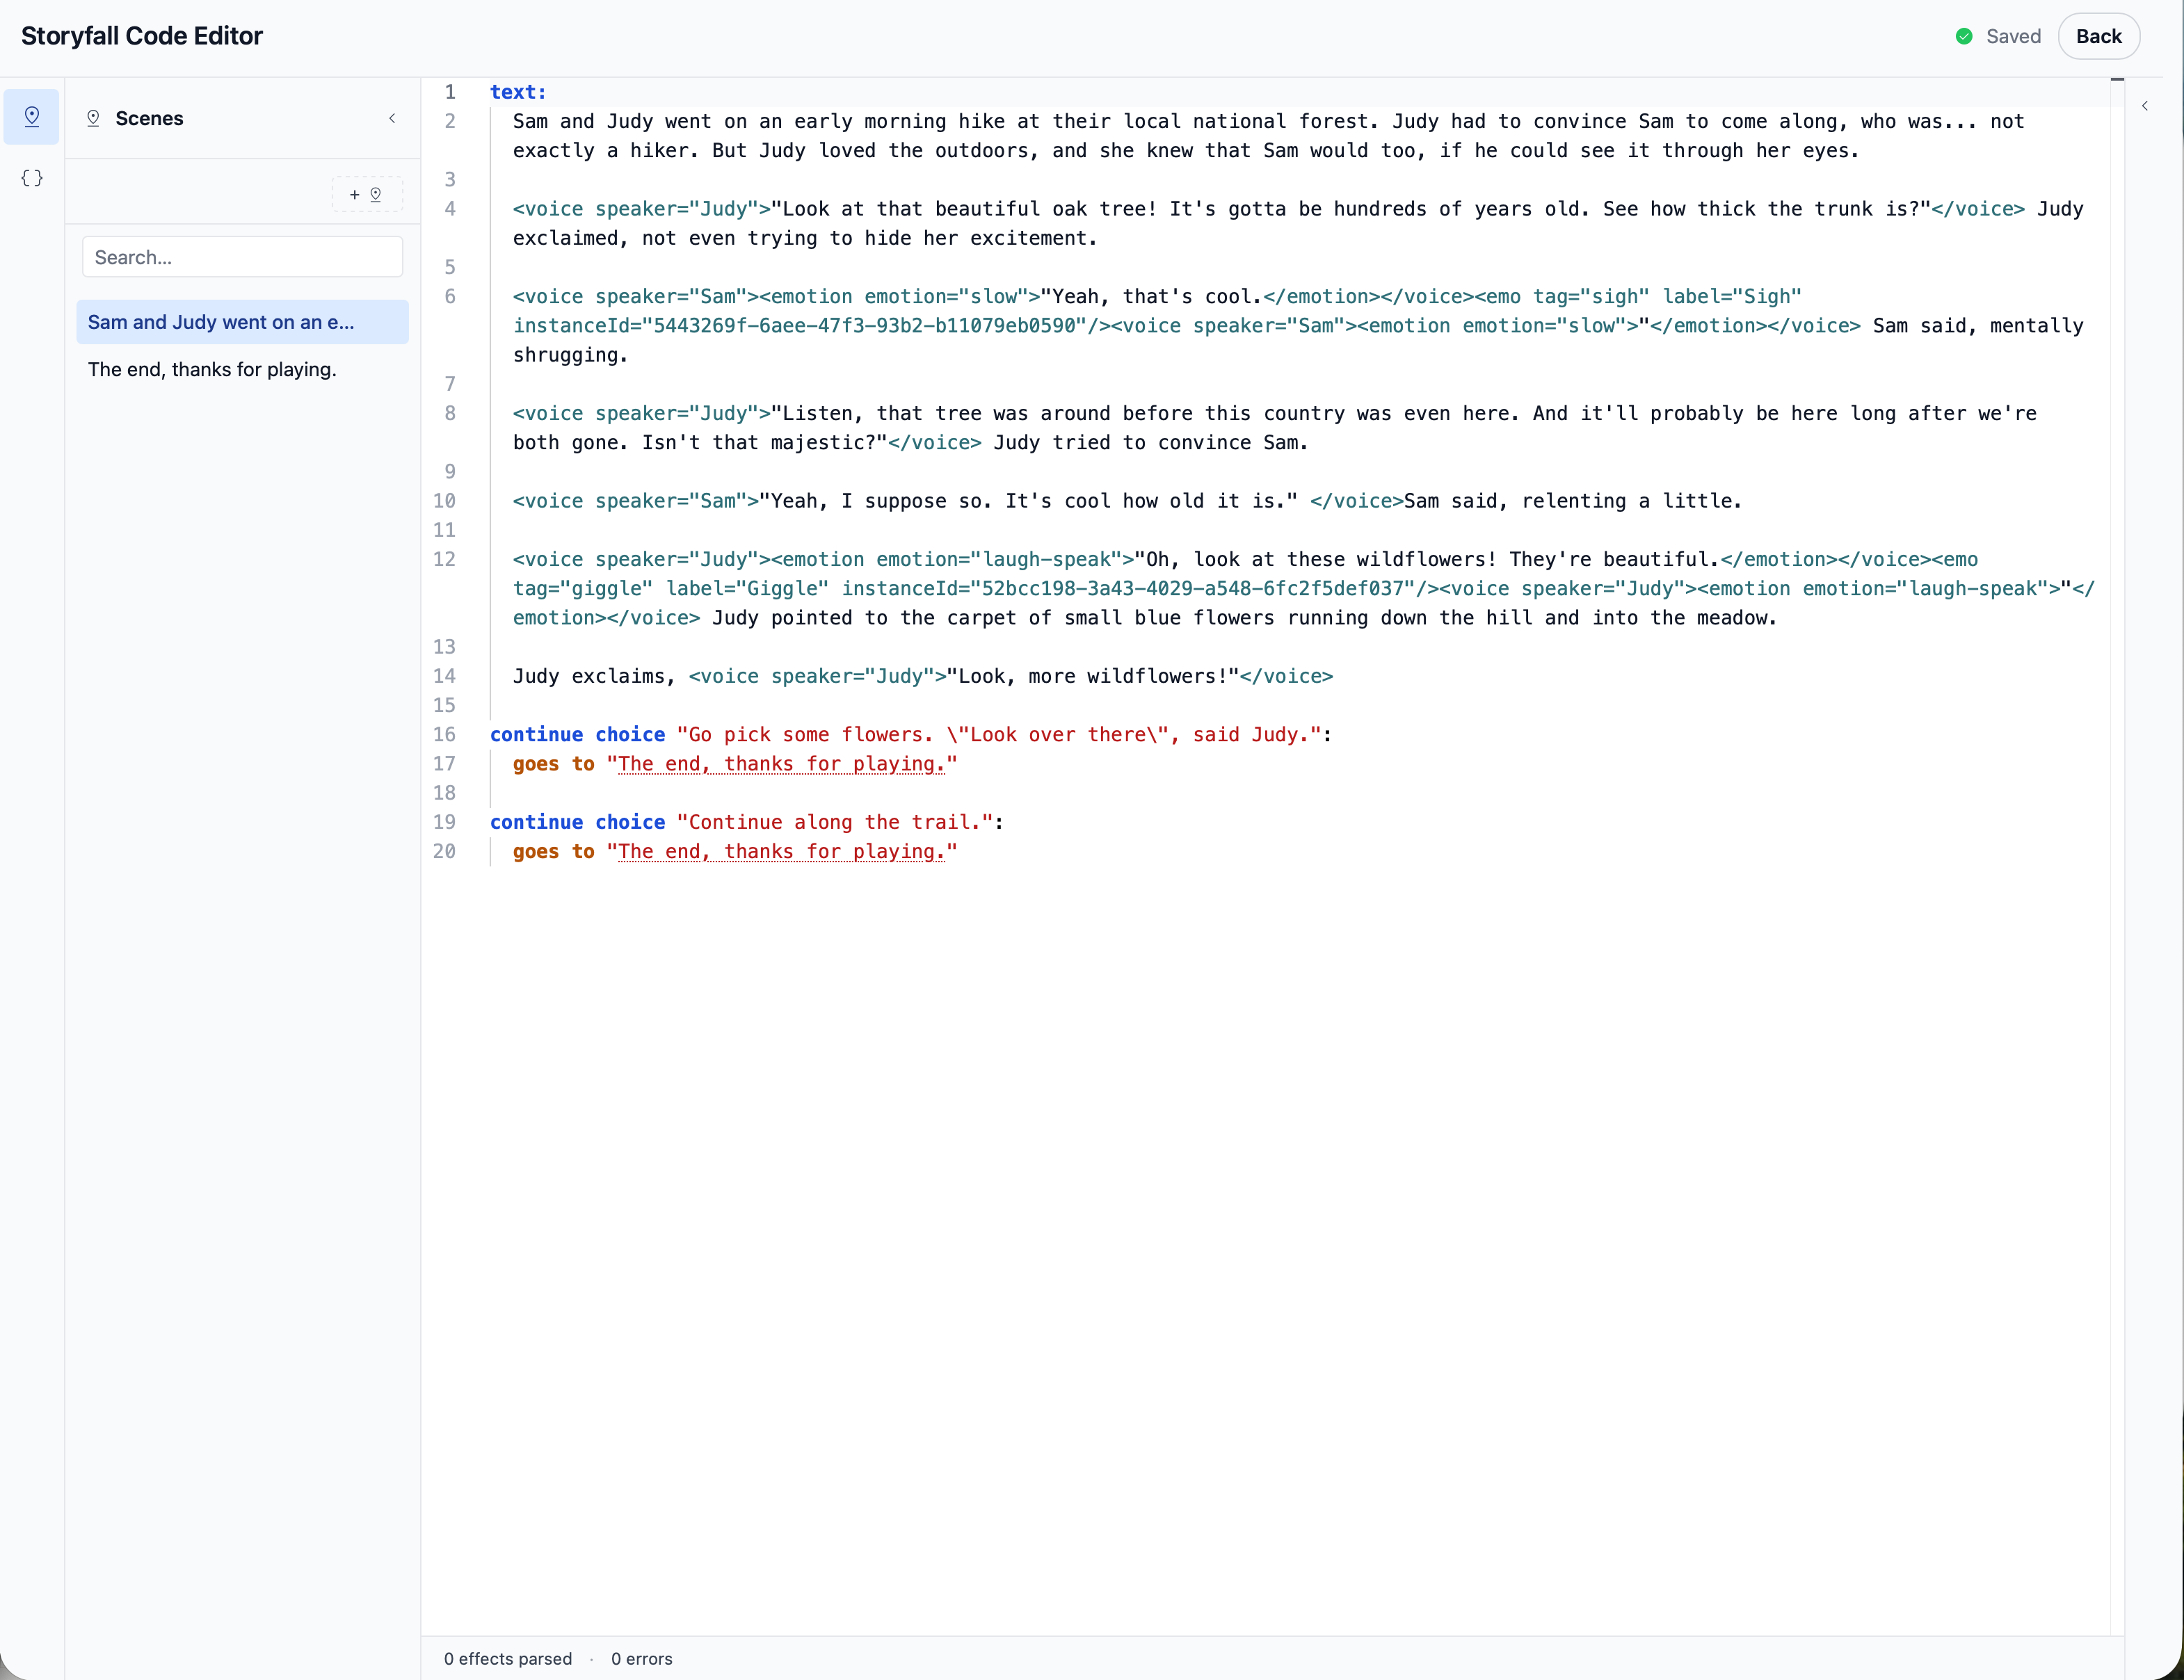Click the green Saved status icon
Image resolution: width=2184 pixels, height=1680 pixels.
tap(1964, 36)
